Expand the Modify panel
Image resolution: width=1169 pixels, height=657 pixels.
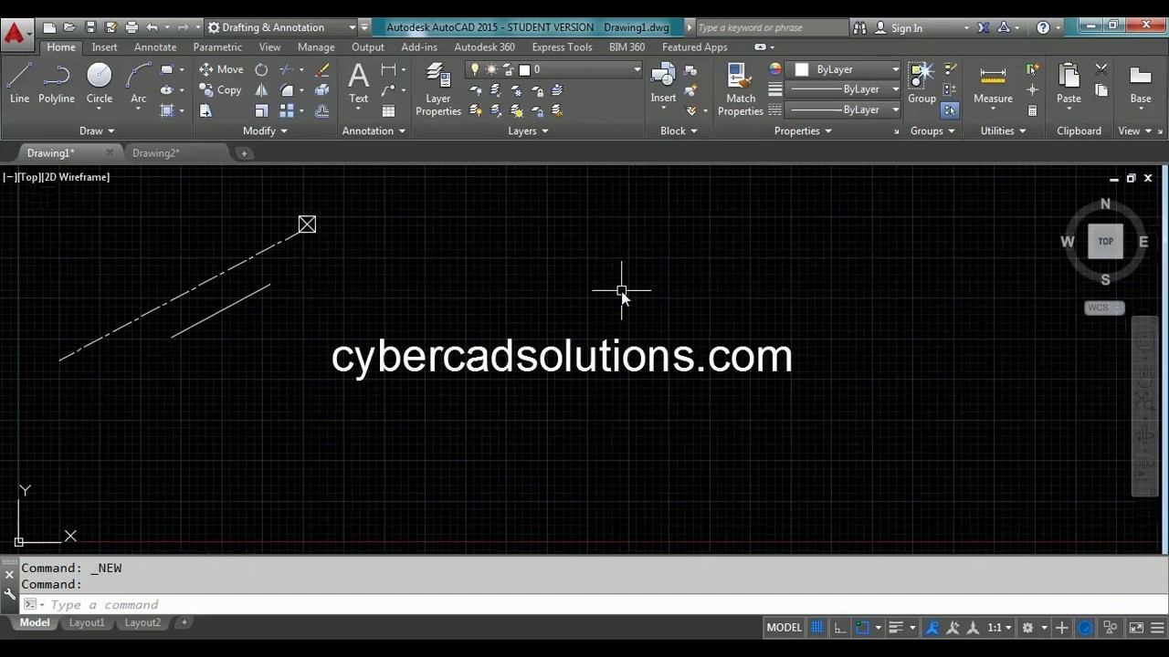(x=265, y=130)
